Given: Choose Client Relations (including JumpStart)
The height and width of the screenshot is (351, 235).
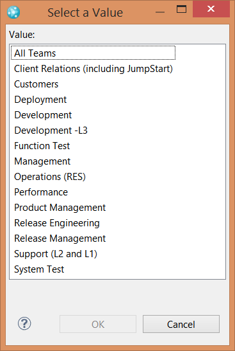Looking at the screenshot, I should [93, 69].
